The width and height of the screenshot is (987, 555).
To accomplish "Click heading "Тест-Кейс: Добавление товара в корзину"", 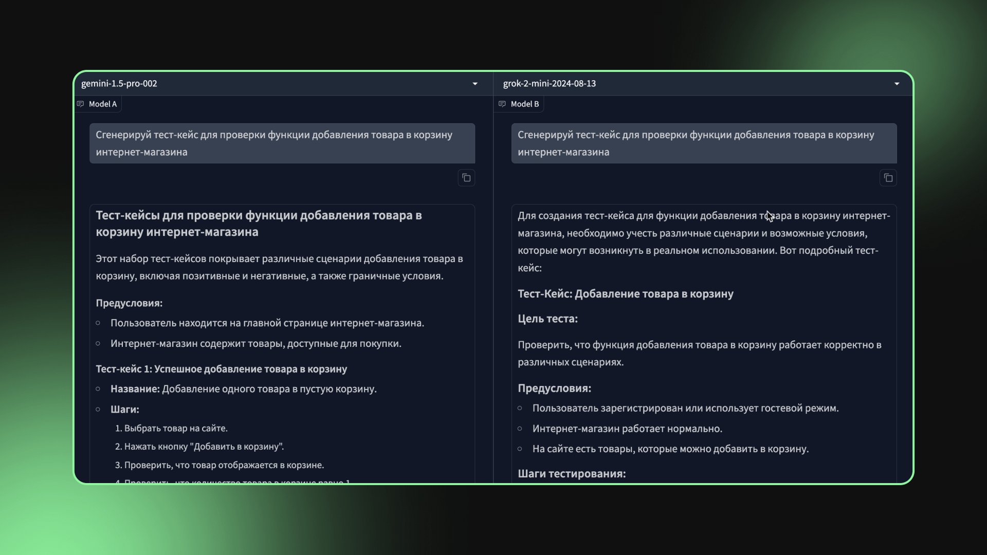I will [625, 293].
